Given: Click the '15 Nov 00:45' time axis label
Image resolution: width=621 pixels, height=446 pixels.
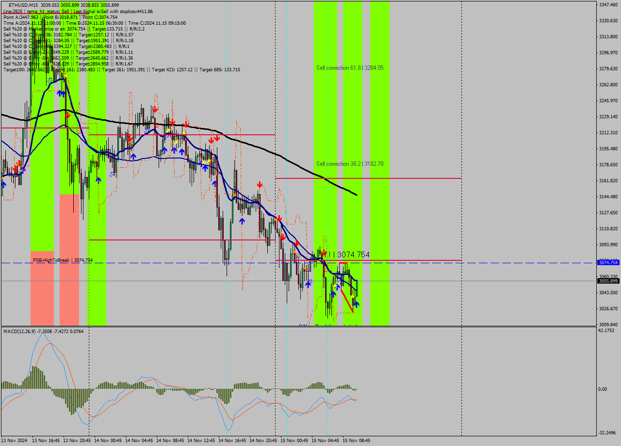Looking at the screenshot, I should [294, 441].
